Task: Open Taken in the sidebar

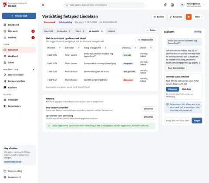Action: (19, 63)
